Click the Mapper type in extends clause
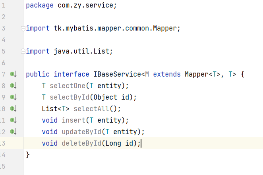The width and height of the screenshot is (263, 175). click(196, 74)
